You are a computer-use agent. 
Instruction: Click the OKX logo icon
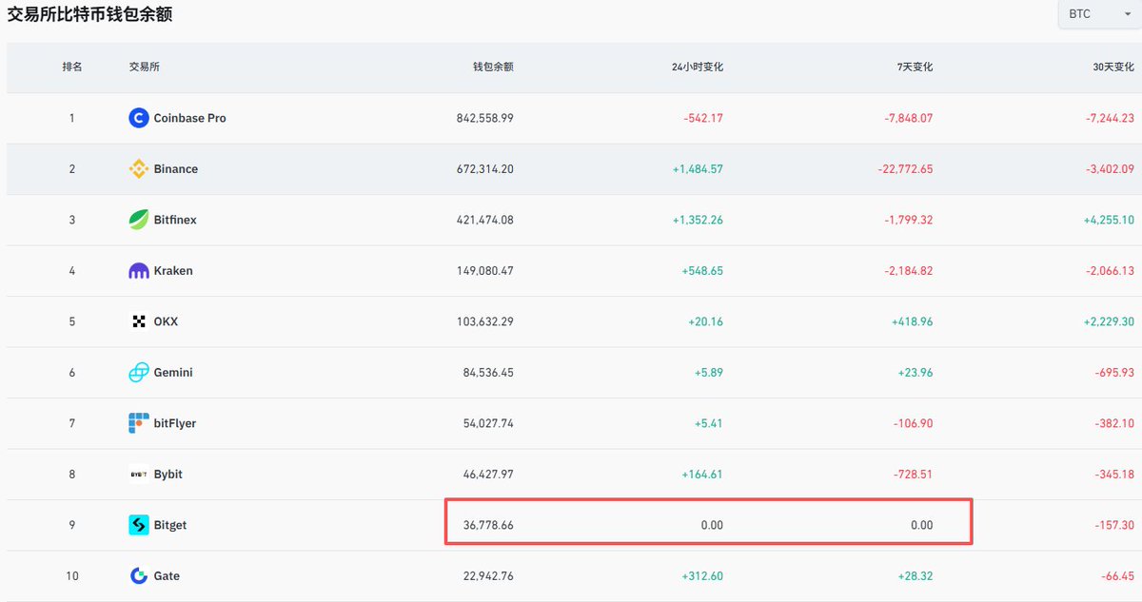point(139,321)
